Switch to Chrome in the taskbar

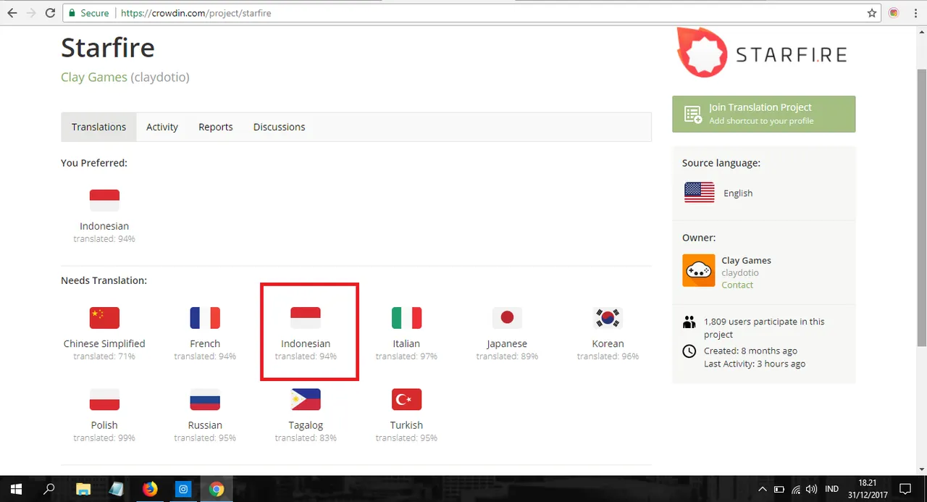pyautogui.click(x=217, y=489)
